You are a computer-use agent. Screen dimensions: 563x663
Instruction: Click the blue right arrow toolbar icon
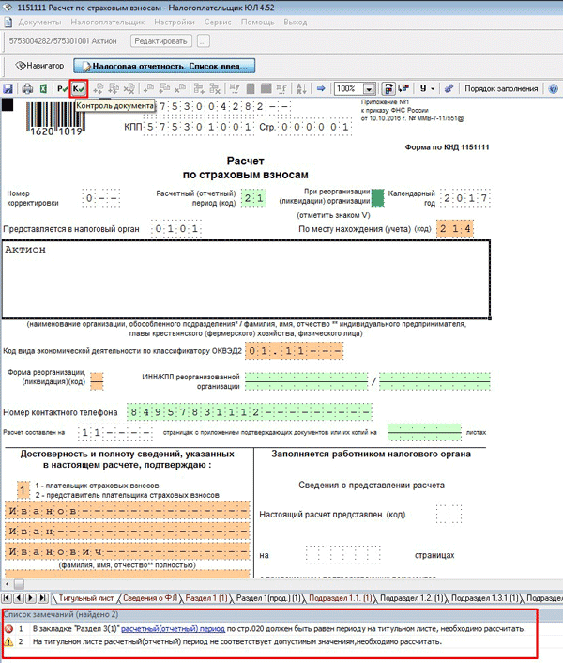point(320,88)
